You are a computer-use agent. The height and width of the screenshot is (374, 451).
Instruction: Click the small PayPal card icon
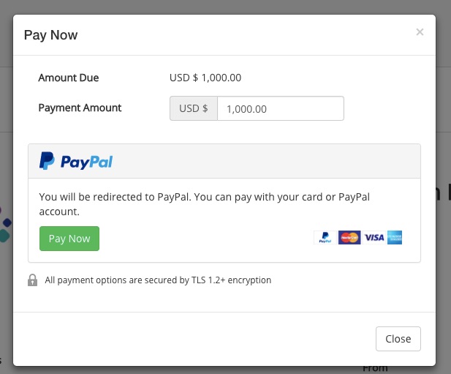click(325, 238)
